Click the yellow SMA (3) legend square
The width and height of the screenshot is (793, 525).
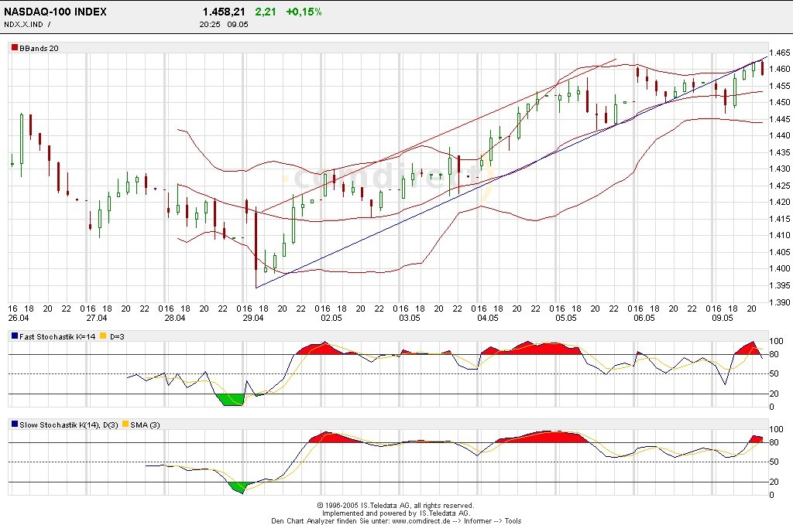click(126, 424)
